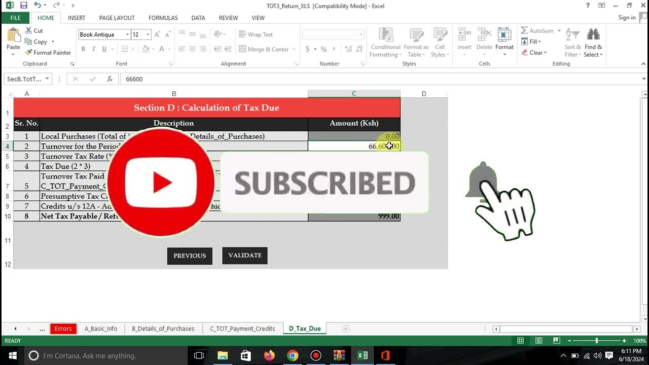The image size is (649, 365).
Task: Open File Explorer from taskbar
Action: [222, 355]
